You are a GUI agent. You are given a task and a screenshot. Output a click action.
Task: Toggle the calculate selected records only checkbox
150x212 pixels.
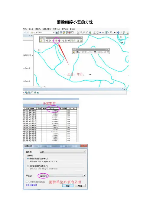pyautogui.click(x=27, y=182)
